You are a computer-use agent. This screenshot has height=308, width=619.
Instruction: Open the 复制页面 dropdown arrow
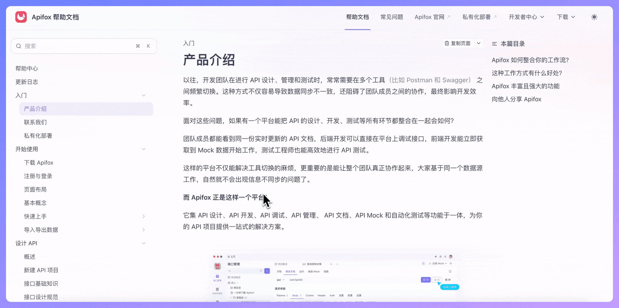pyautogui.click(x=479, y=43)
